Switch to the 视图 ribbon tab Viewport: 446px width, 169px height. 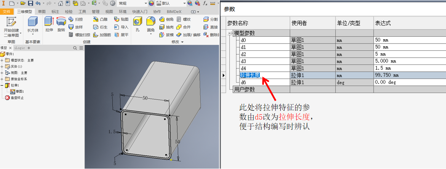pyautogui.click(x=109, y=12)
